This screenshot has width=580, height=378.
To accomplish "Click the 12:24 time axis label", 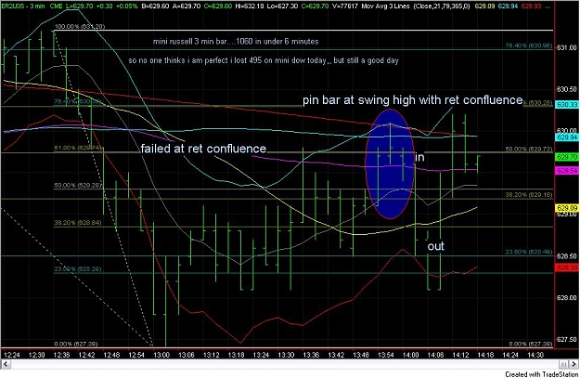I will pyautogui.click(x=12, y=355).
